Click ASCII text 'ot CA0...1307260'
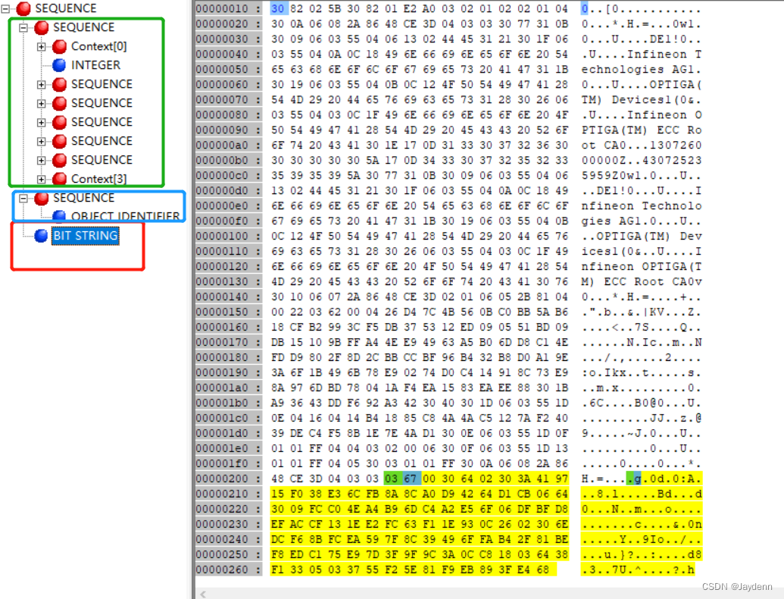 (642, 145)
